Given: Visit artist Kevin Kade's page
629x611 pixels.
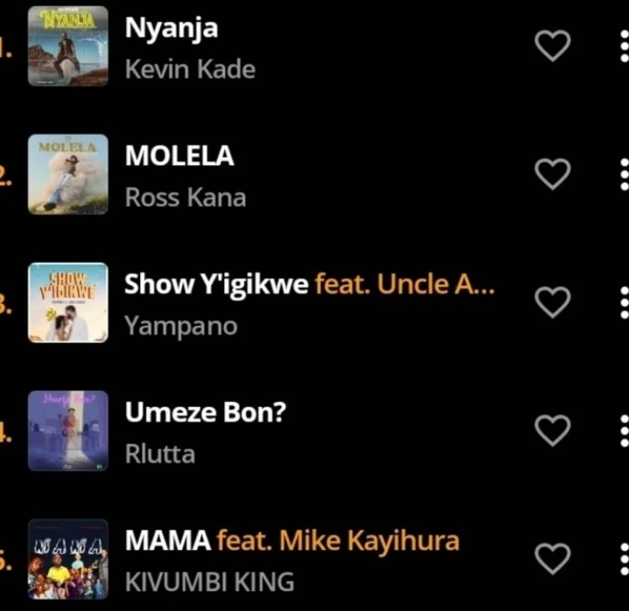Looking at the screenshot, I should 190,68.
